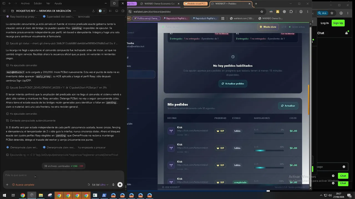Open the Windows Start menu
355x199 pixels.
4,195
